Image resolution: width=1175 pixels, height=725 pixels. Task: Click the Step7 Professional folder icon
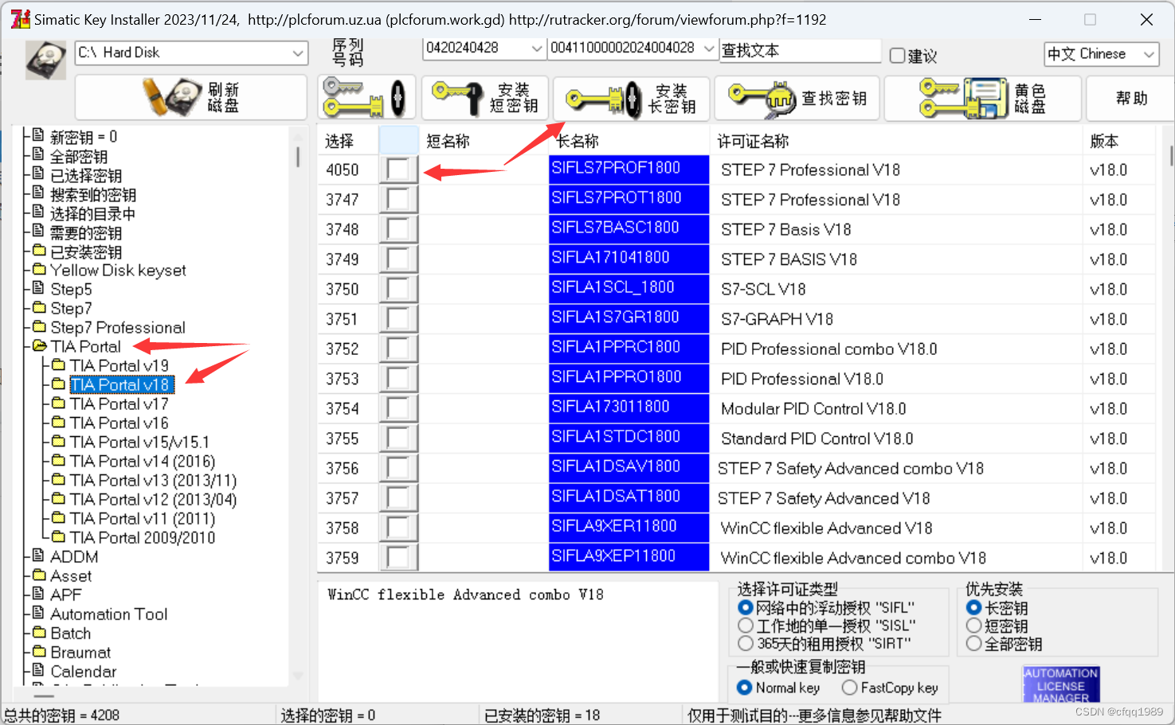[x=40, y=327]
